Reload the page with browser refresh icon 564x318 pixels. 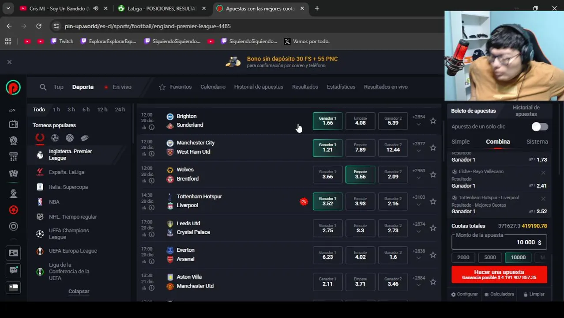tap(38, 26)
